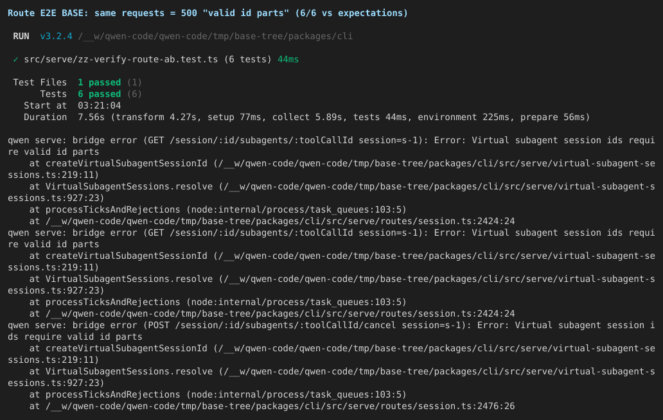Click the green checkmark next to test file
663x420 pixels.
[15, 60]
